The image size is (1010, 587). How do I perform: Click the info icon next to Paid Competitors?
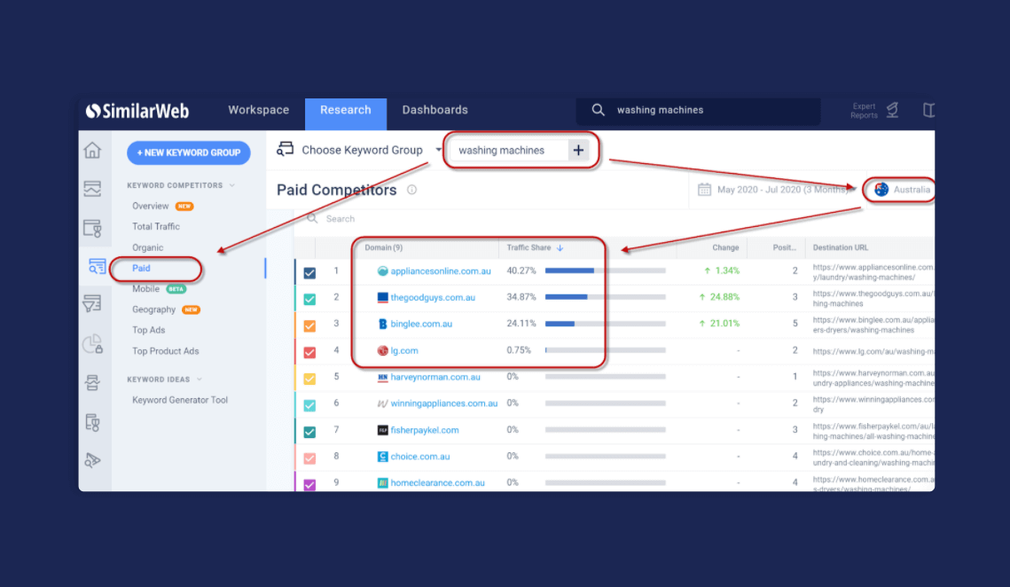point(411,190)
